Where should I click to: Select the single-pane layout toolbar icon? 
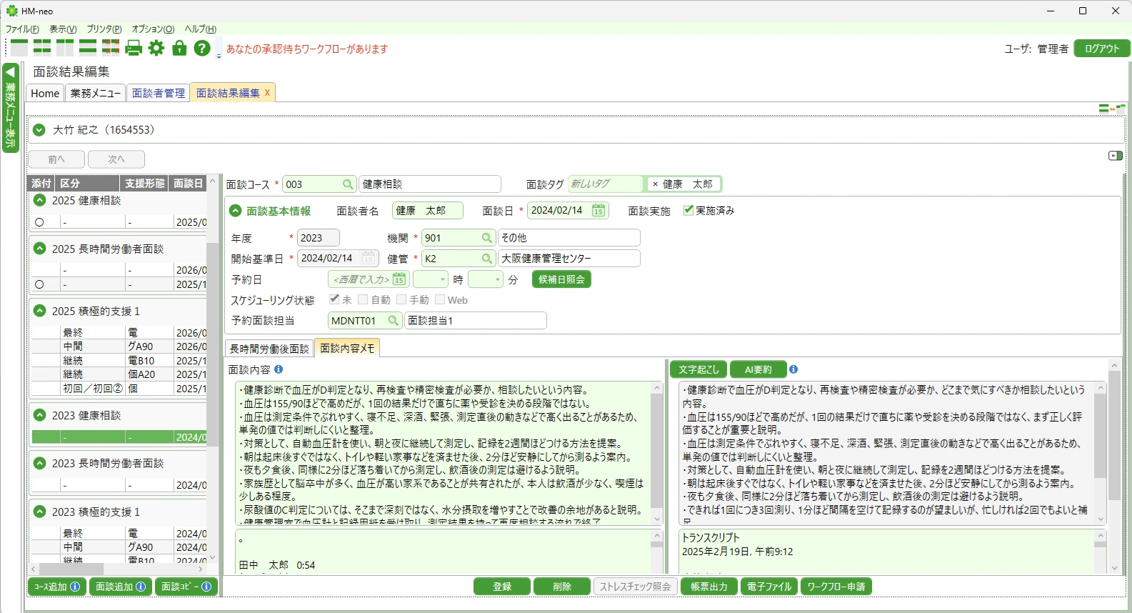[x=19, y=48]
